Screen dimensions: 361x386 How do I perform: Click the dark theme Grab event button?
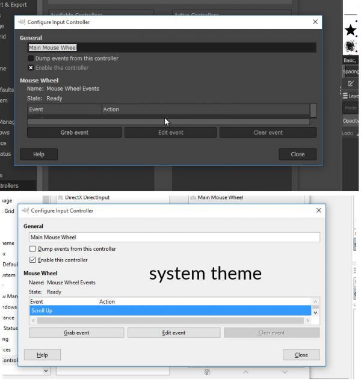point(75,132)
